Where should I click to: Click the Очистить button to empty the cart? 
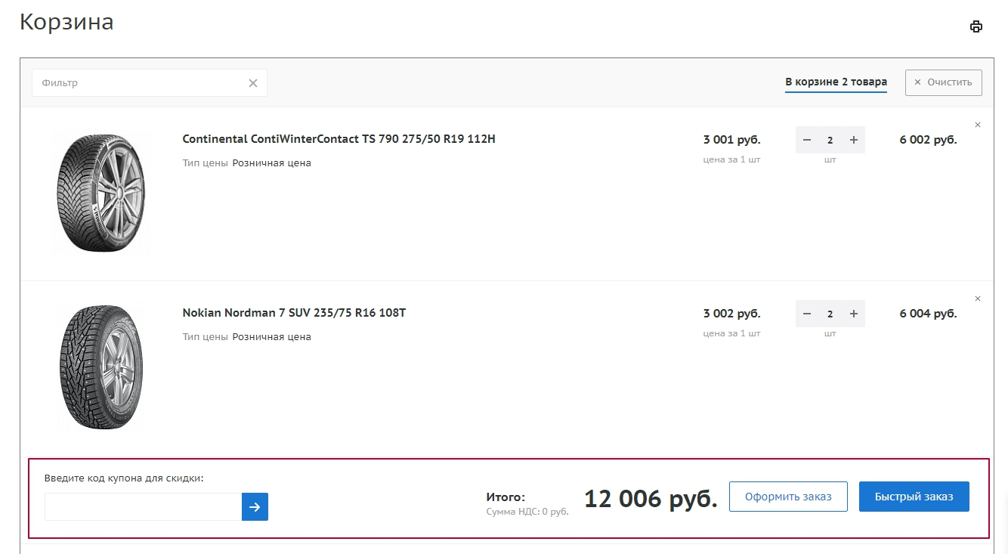coord(944,82)
